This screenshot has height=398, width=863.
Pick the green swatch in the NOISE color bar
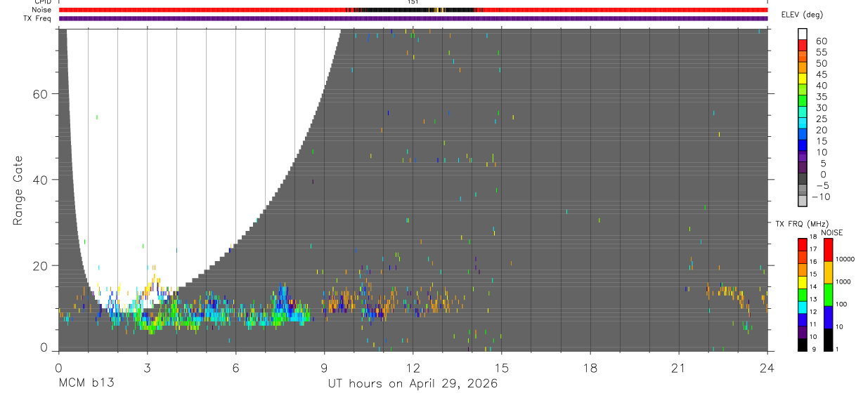click(x=829, y=295)
